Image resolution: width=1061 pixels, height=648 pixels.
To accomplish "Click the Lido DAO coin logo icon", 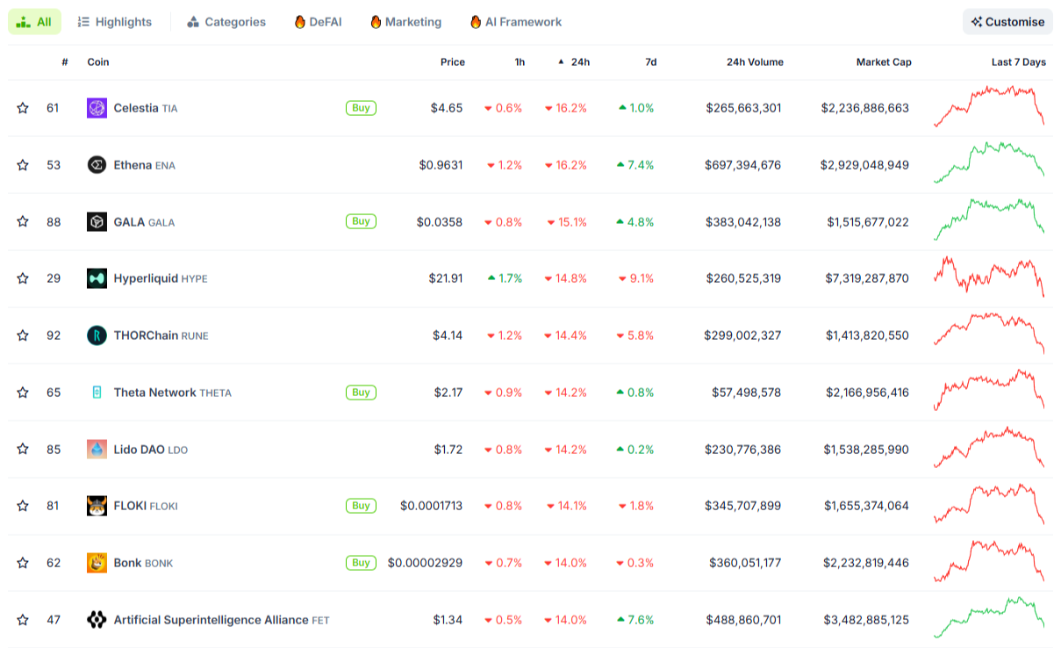I will 97,450.
